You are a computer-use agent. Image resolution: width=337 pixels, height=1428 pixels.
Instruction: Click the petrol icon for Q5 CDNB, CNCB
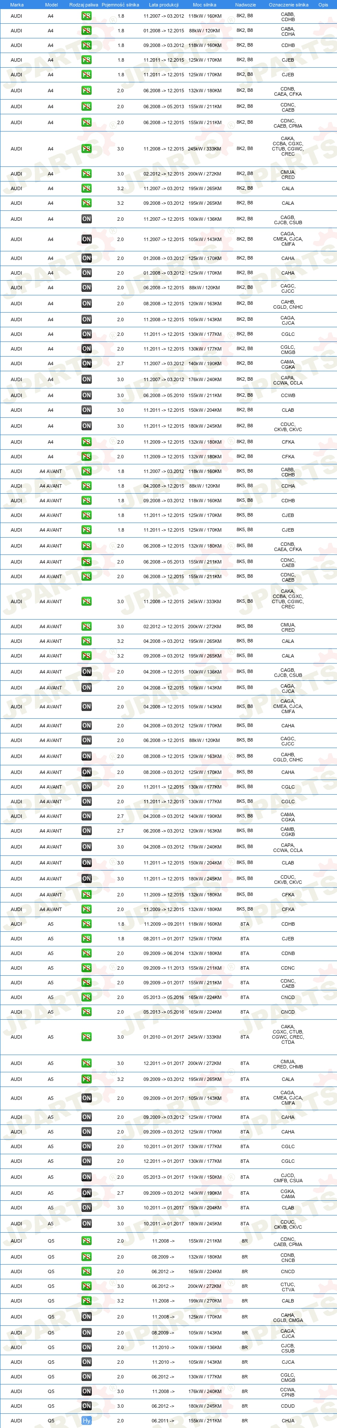[87, 1257]
